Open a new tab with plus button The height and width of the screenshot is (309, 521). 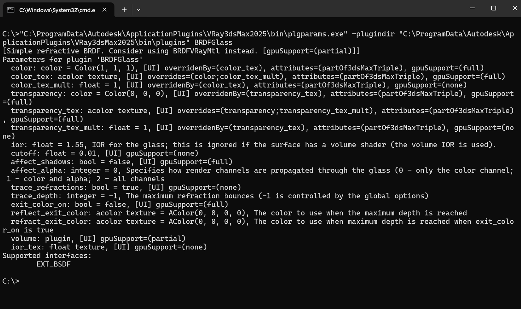pos(124,10)
